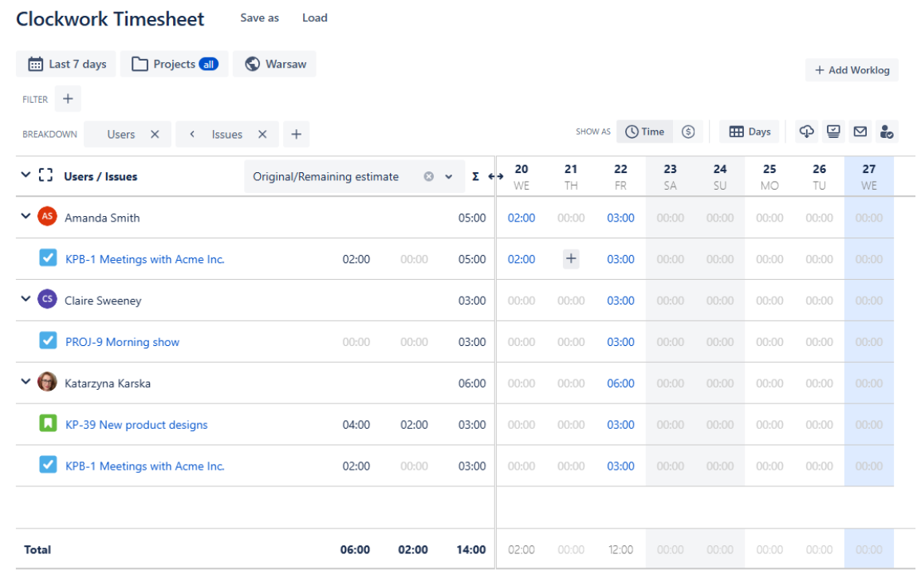Click the expand-columns arrows icon
This screenshot has height=574, width=917.
click(x=497, y=176)
